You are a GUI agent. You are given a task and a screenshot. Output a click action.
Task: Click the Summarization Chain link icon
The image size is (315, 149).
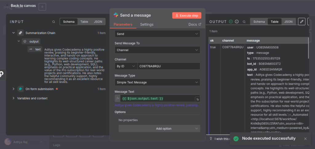pos(20,33)
